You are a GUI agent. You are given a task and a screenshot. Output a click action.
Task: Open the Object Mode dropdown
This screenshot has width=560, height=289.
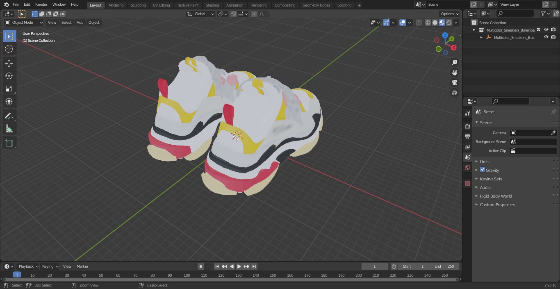(23, 23)
